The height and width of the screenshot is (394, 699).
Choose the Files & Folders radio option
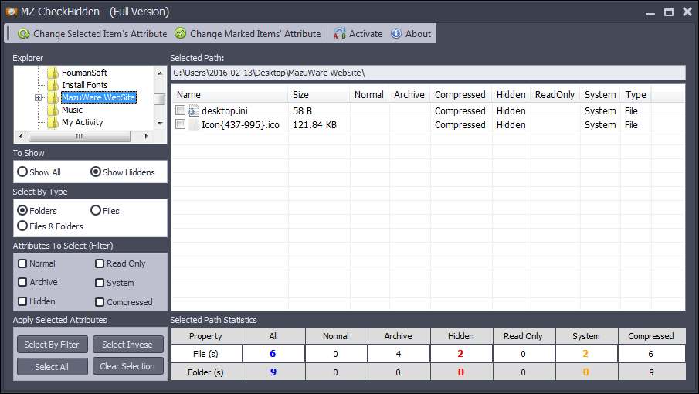coord(22,226)
